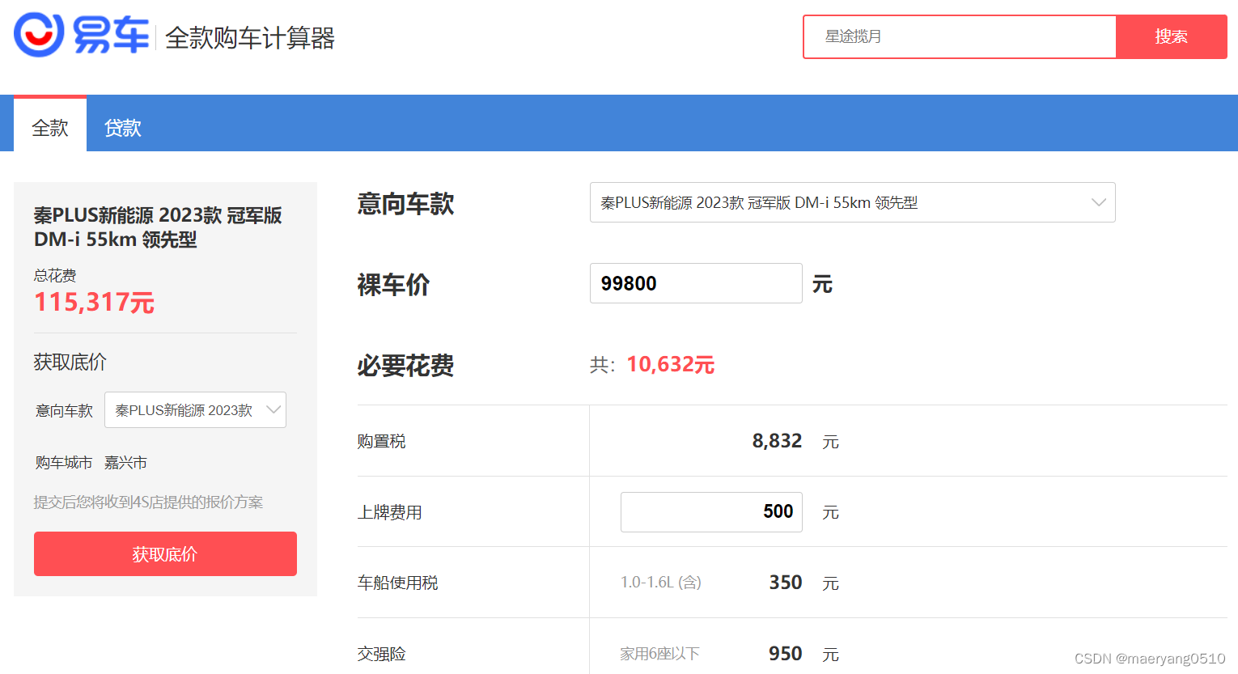Click the 交强险 row label
The image size is (1238, 674).
(x=382, y=654)
